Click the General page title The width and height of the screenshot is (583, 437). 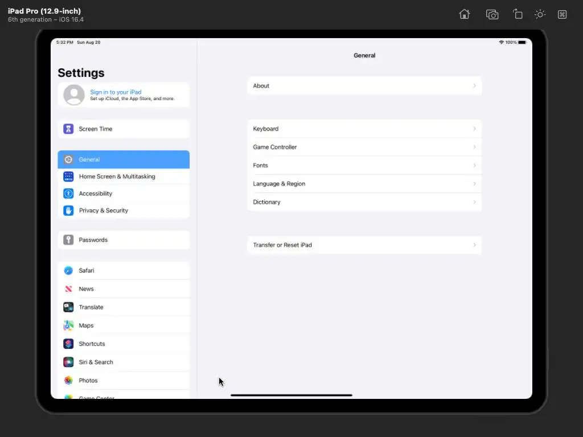coord(364,55)
